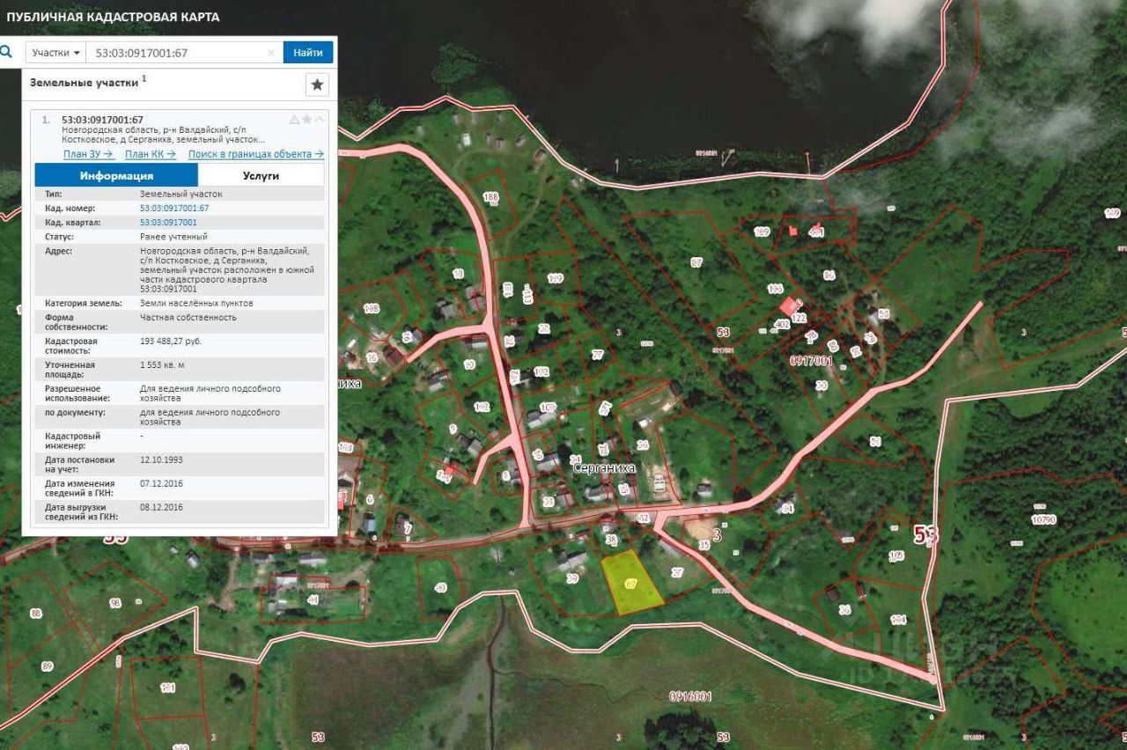The image size is (1127, 750).
Task: Click the Серганиха village label on the map
Action: [x=604, y=469]
